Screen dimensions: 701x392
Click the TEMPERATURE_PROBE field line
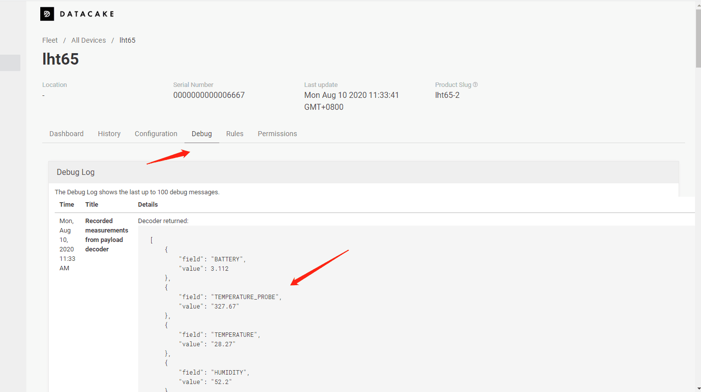pos(230,297)
